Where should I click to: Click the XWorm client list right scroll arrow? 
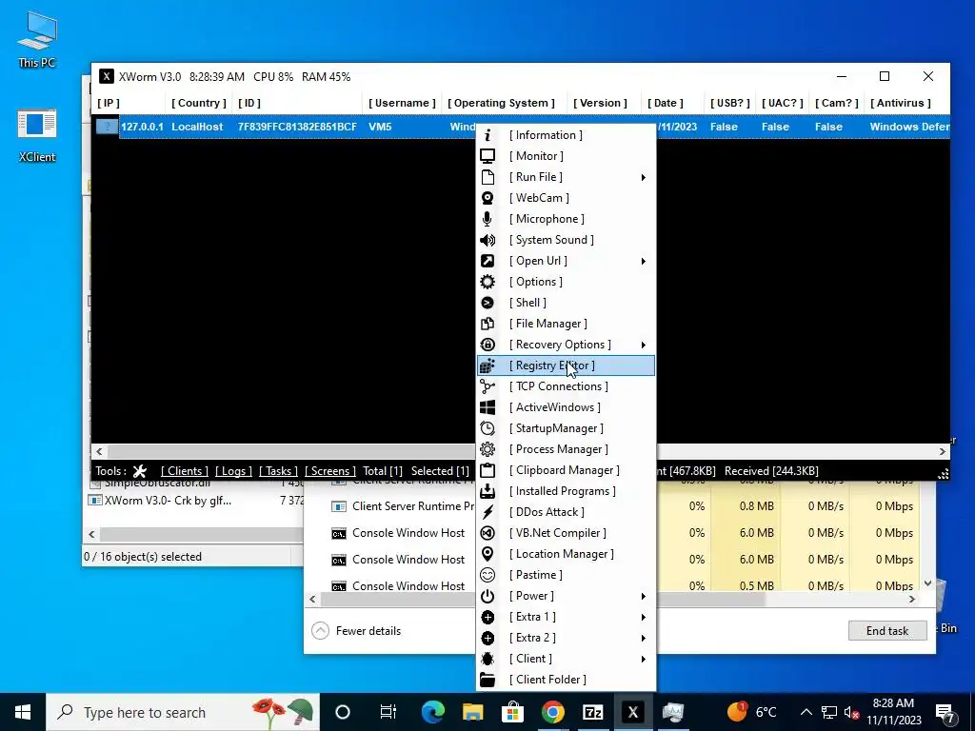(x=943, y=451)
